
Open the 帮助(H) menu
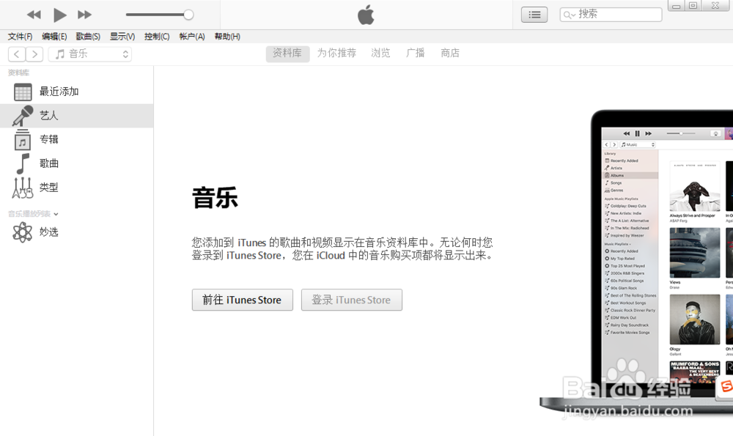click(227, 37)
